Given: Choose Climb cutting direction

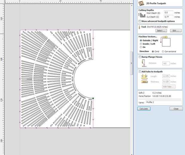Looking at the screenshot, I should [x=153, y=51].
